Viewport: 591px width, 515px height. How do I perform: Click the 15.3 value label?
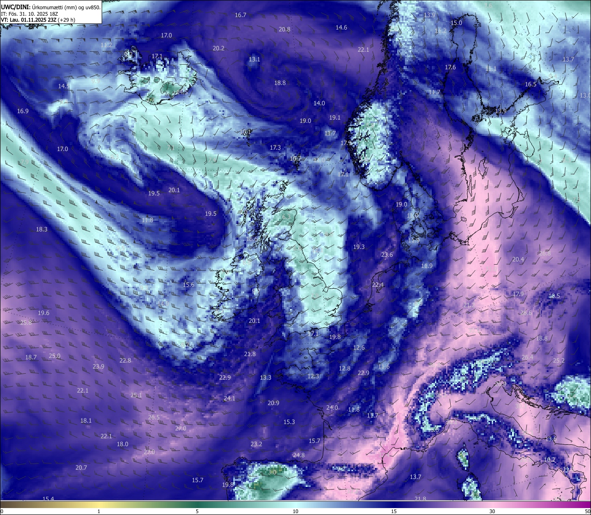(289, 422)
